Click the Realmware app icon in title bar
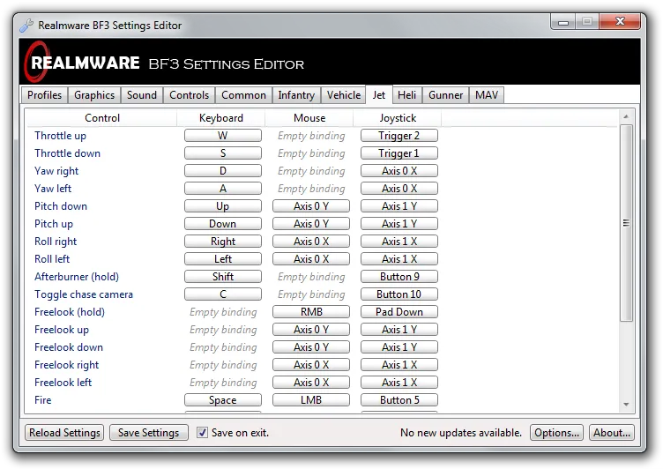 (26, 25)
